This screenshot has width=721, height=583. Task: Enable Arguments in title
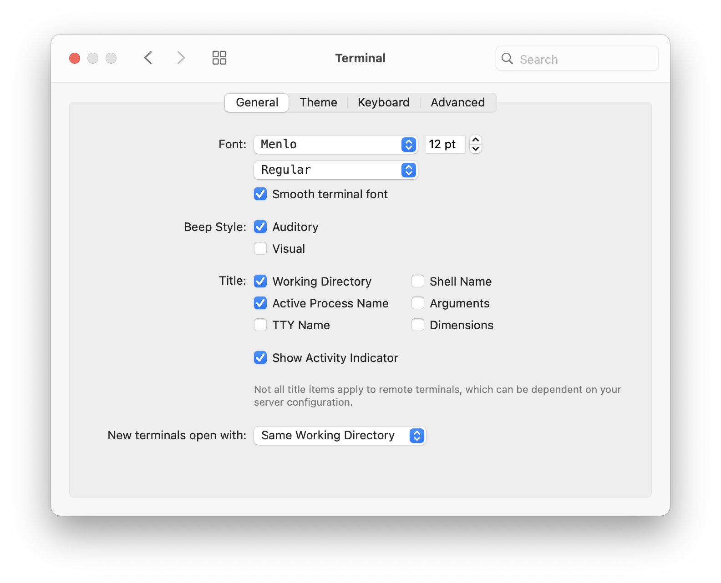coord(418,303)
